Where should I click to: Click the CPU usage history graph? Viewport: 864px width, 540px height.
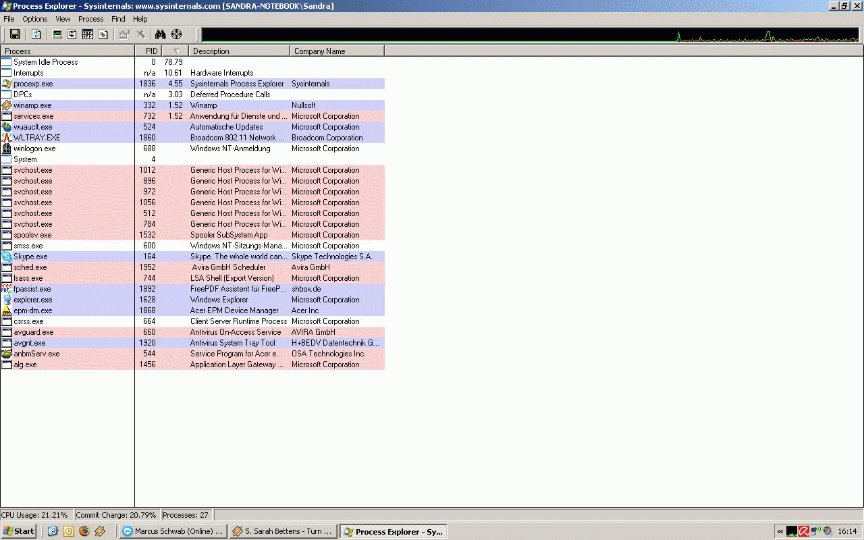530,34
